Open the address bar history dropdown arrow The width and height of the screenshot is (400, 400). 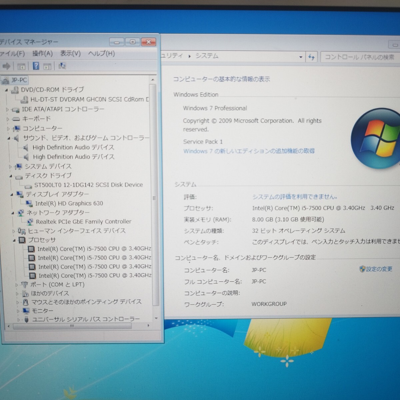[301, 57]
